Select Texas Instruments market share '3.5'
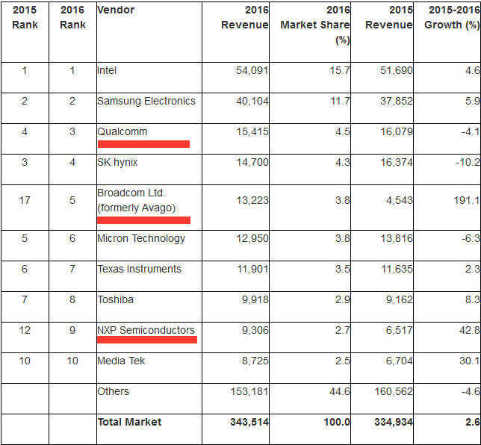Viewport: 481px width, 445px height. (x=342, y=270)
